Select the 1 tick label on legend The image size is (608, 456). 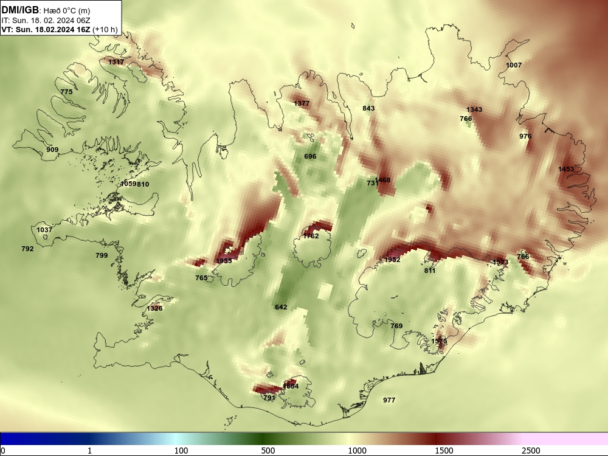coord(89,451)
